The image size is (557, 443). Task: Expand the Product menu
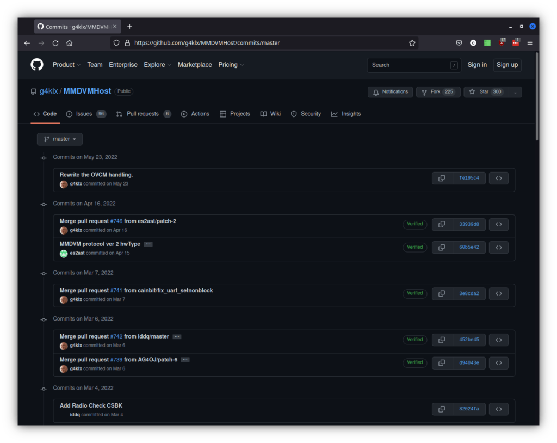coord(67,65)
